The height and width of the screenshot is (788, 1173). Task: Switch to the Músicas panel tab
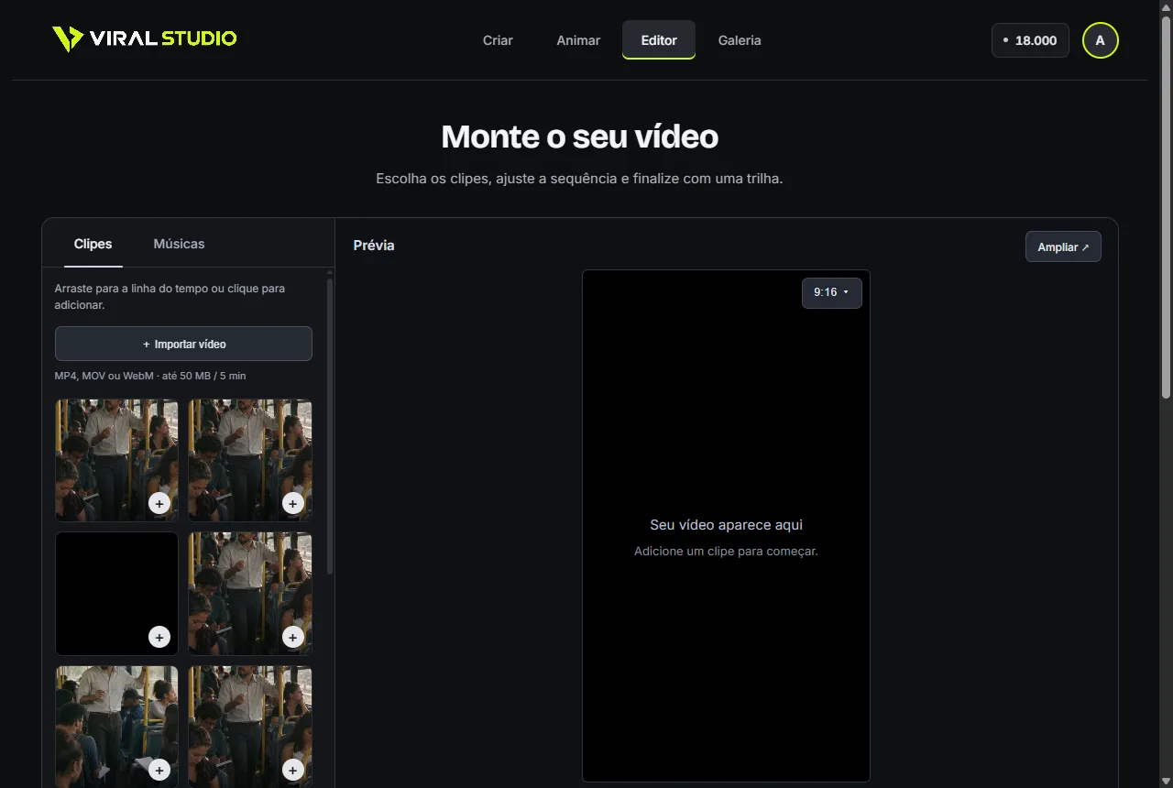(179, 244)
